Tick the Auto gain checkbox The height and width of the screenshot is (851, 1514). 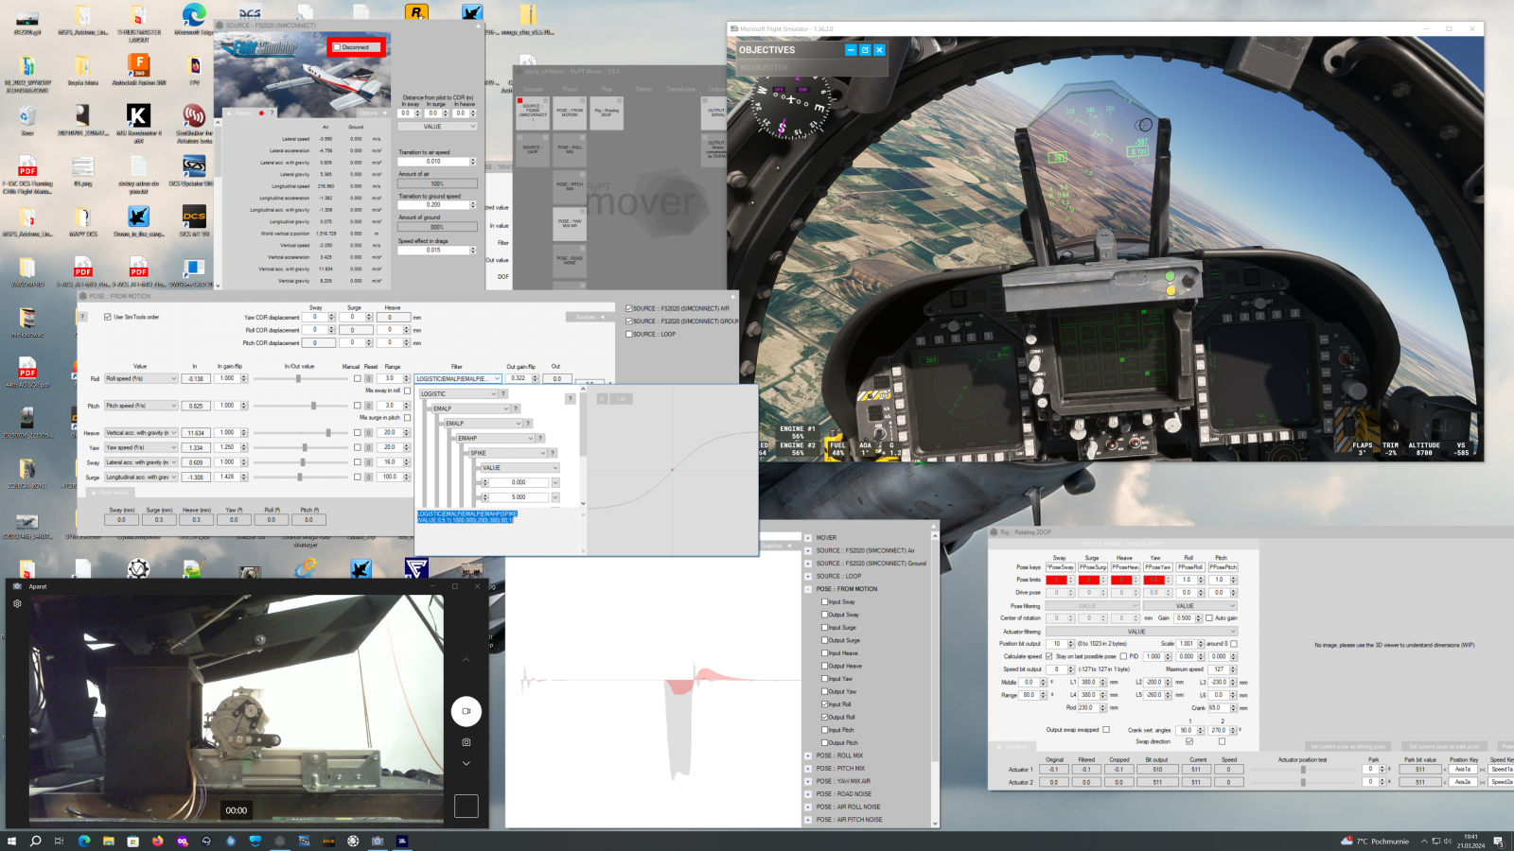click(1209, 617)
